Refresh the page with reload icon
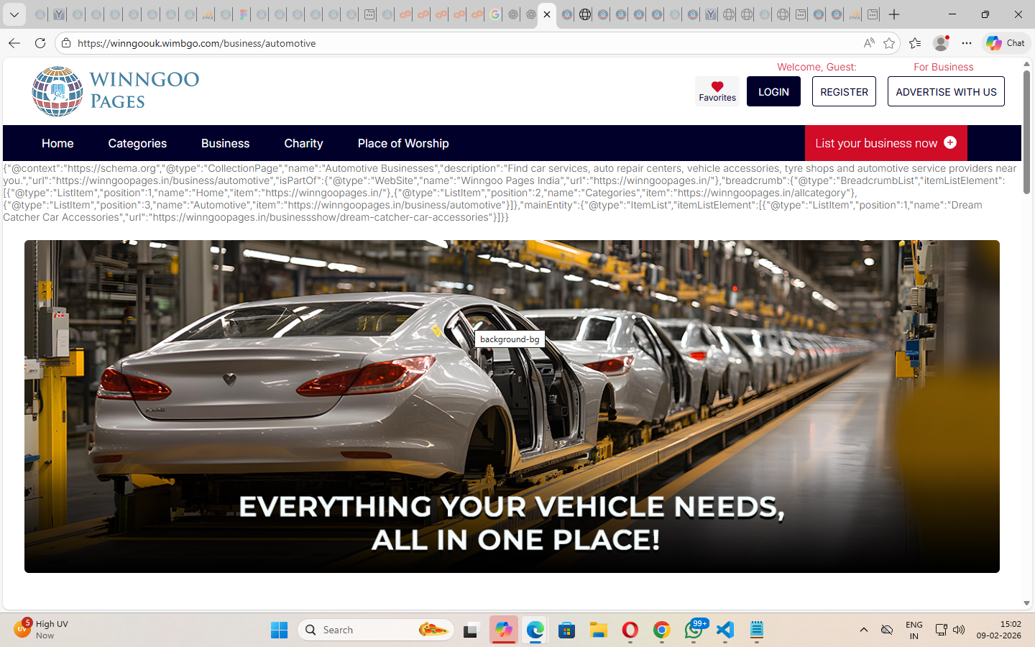Image resolution: width=1035 pixels, height=647 pixels. tap(40, 43)
